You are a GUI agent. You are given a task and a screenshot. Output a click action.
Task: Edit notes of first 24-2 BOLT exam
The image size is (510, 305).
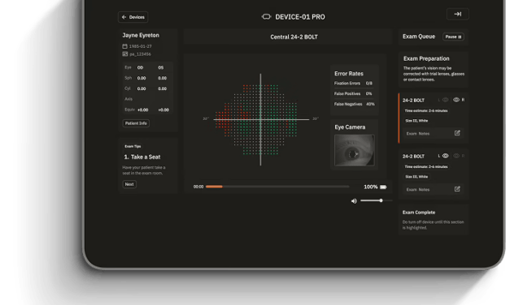tap(457, 133)
